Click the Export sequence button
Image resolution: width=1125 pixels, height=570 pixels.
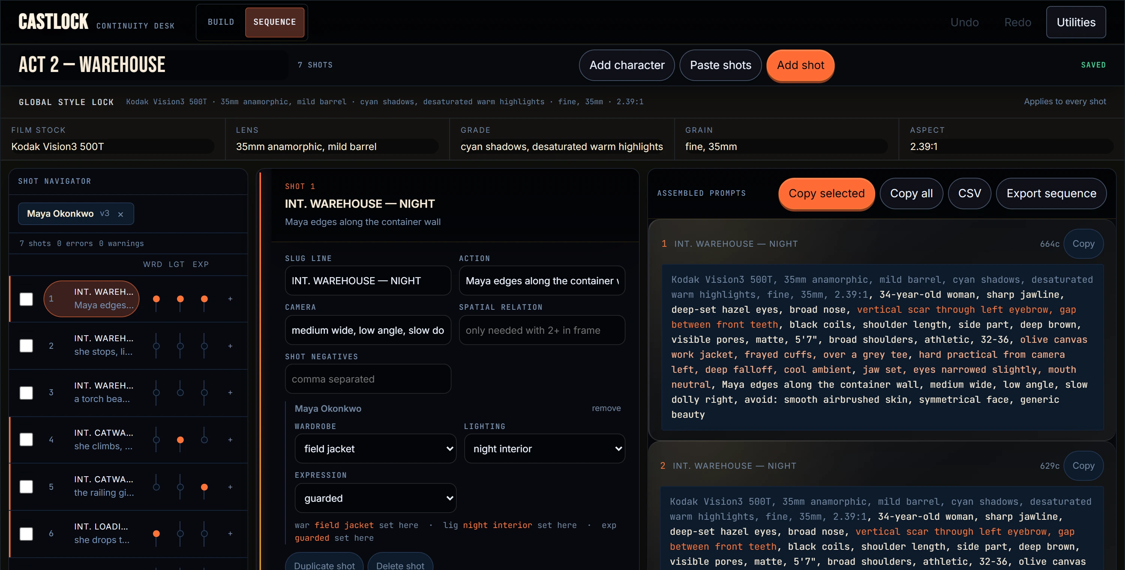[x=1051, y=193]
